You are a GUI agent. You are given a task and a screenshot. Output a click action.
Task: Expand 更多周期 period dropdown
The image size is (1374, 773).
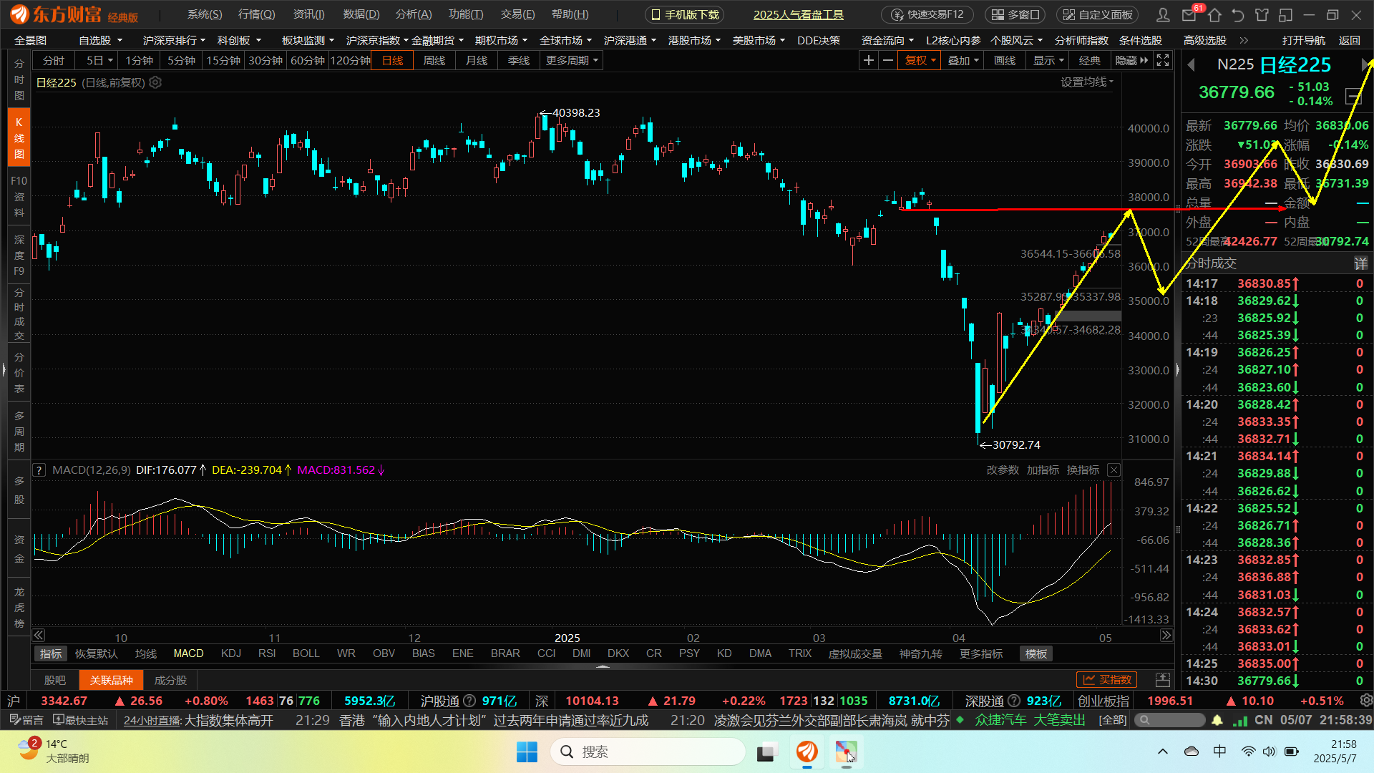572,61
